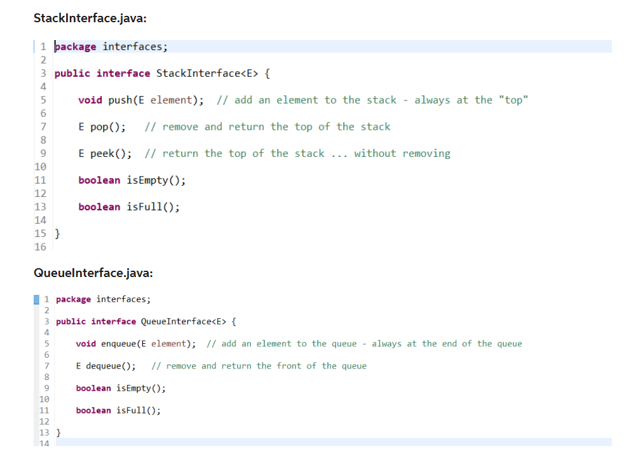Click the blue breakpoint marker beside QueueInterface line 1

click(36, 299)
